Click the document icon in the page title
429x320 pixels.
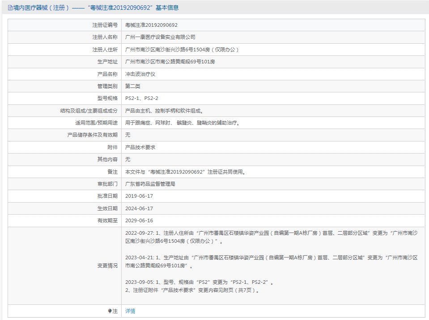10,8
